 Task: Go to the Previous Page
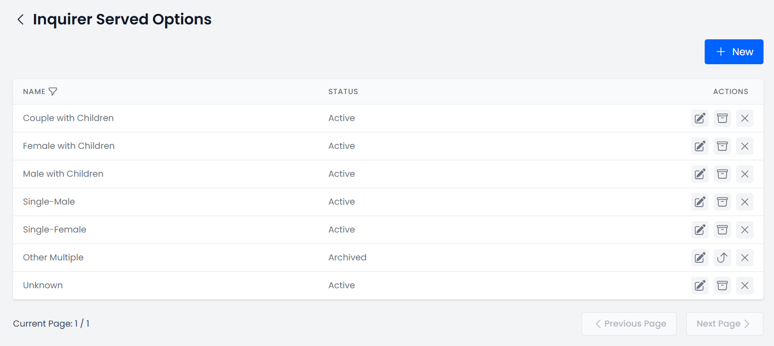(x=629, y=324)
